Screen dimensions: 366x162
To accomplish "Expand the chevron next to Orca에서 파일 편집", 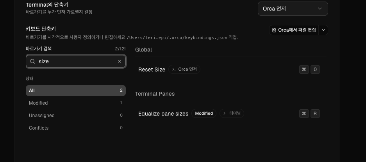I will click(323, 30).
